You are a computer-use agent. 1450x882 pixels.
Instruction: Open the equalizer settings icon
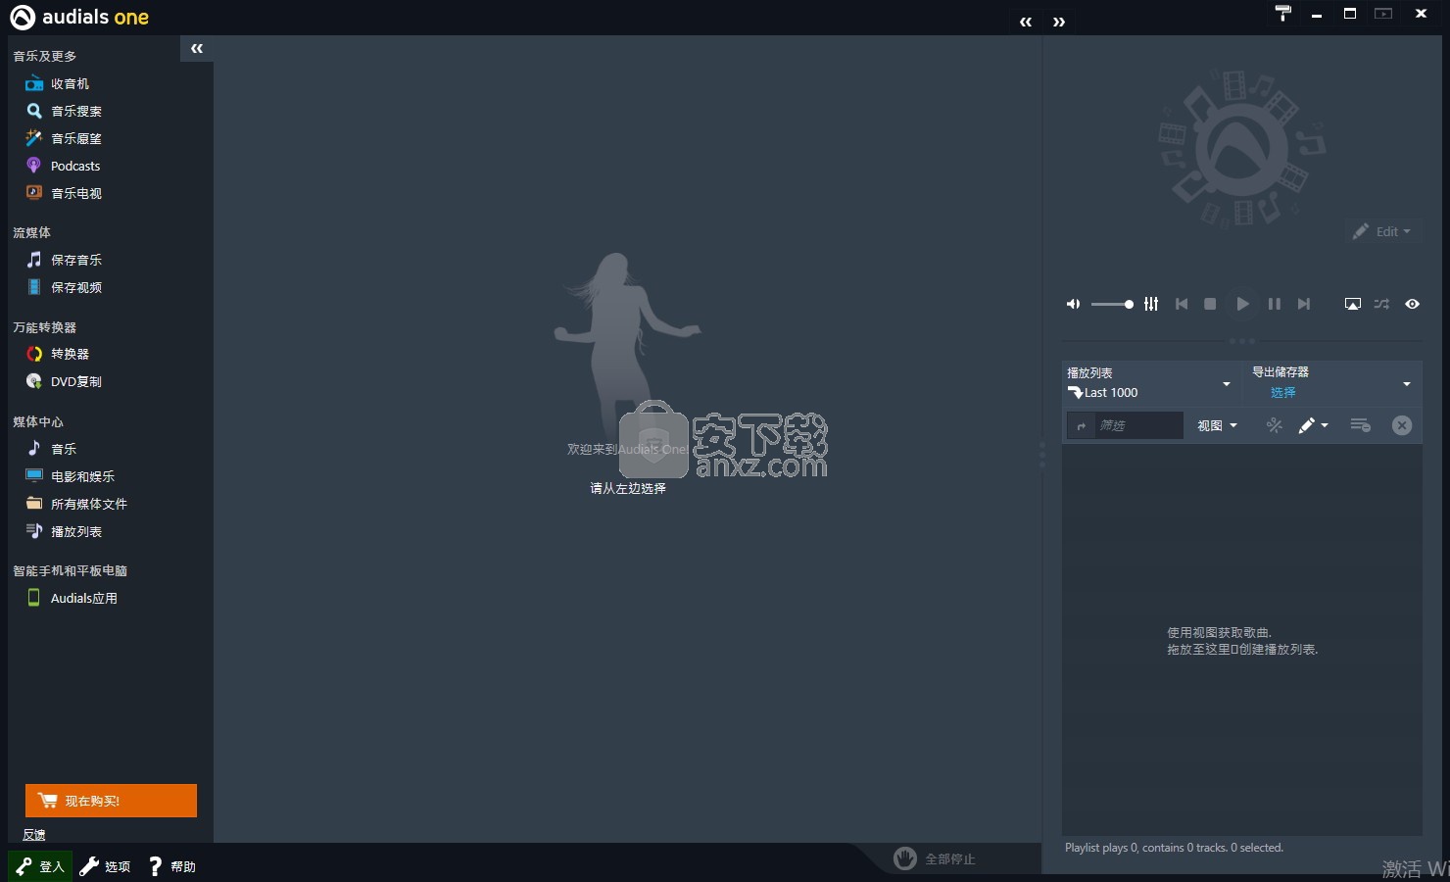pyautogui.click(x=1151, y=304)
